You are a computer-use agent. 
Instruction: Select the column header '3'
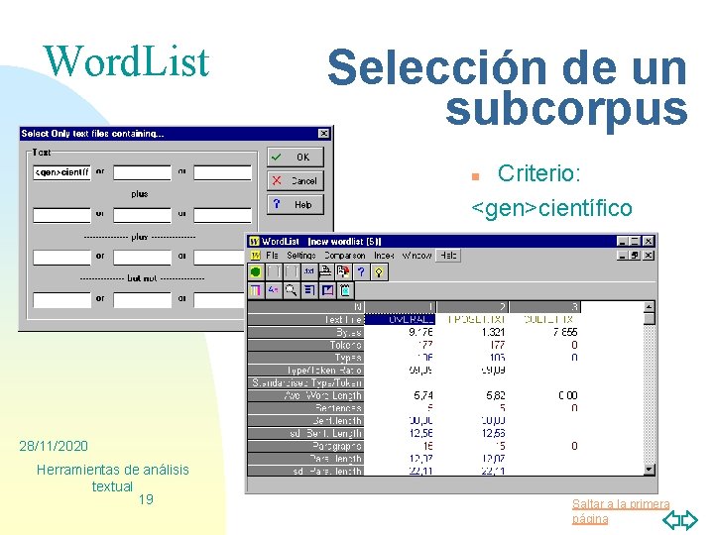(x=545, y=306)
